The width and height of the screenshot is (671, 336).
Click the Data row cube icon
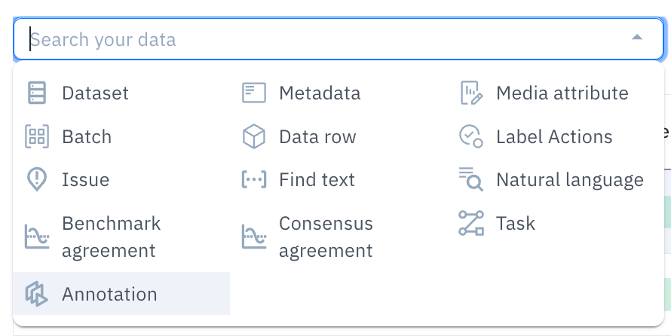pos(253,137)
